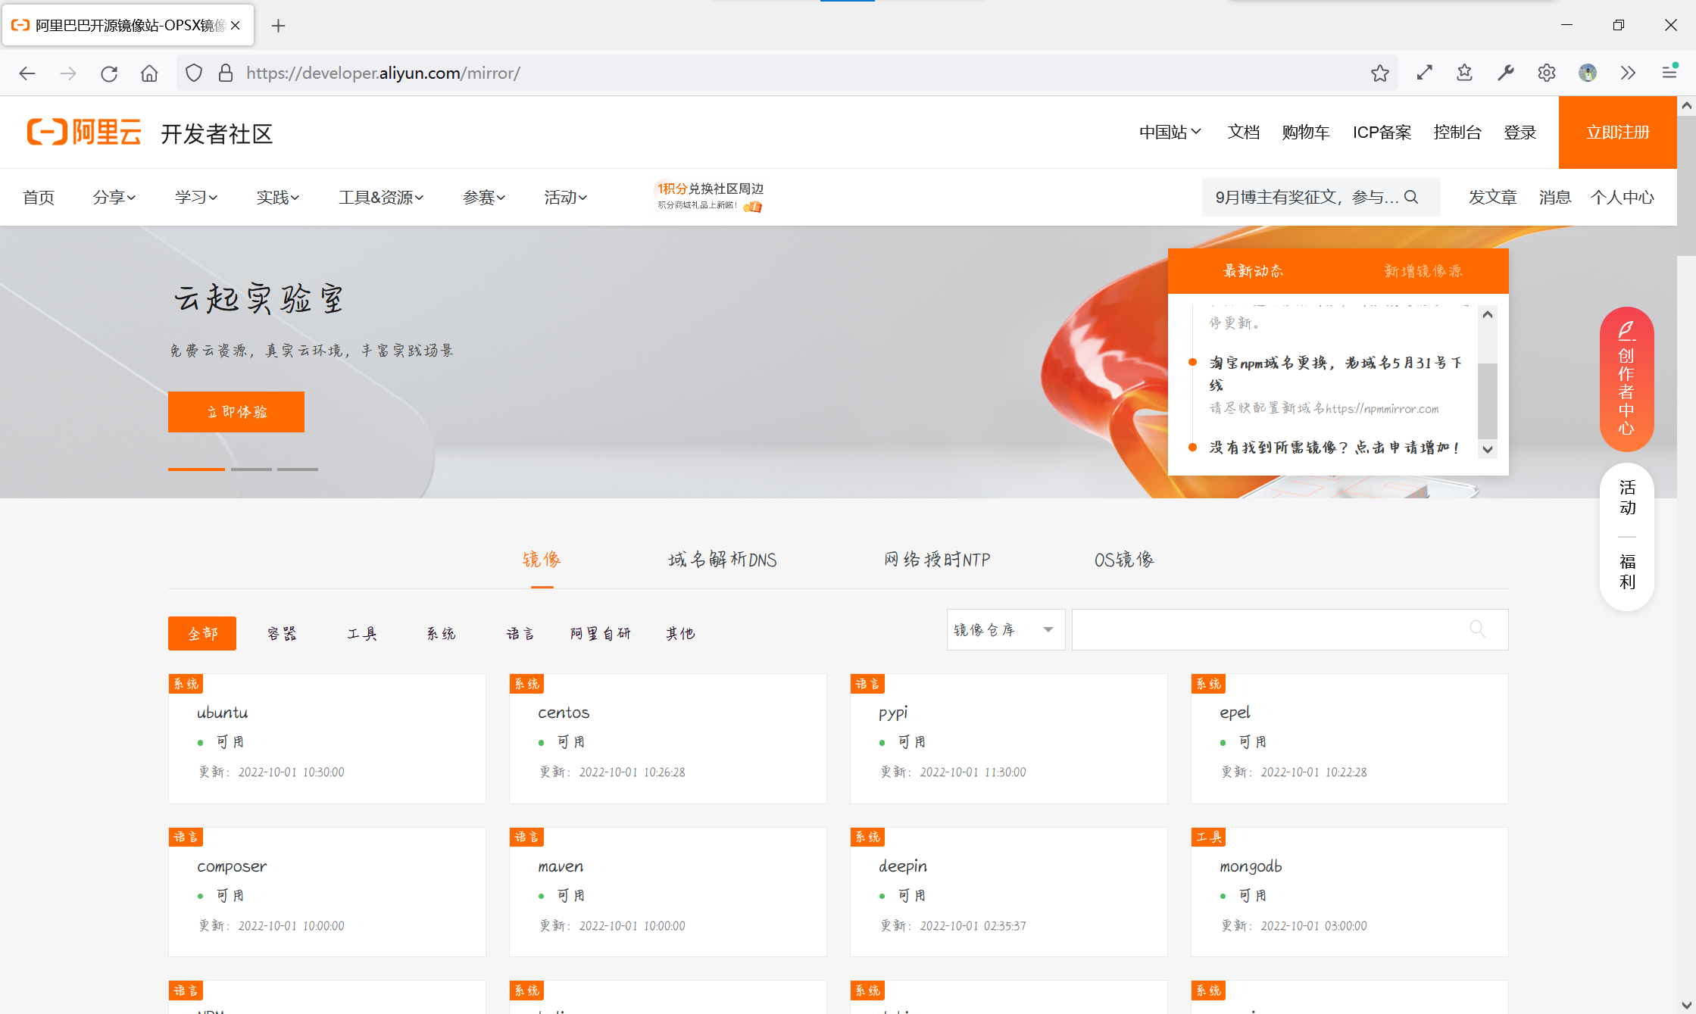The height and width of the screenshot is (1014, 1696).
Task: Click the 立即体验 button
Action: (x=236, y=412)
